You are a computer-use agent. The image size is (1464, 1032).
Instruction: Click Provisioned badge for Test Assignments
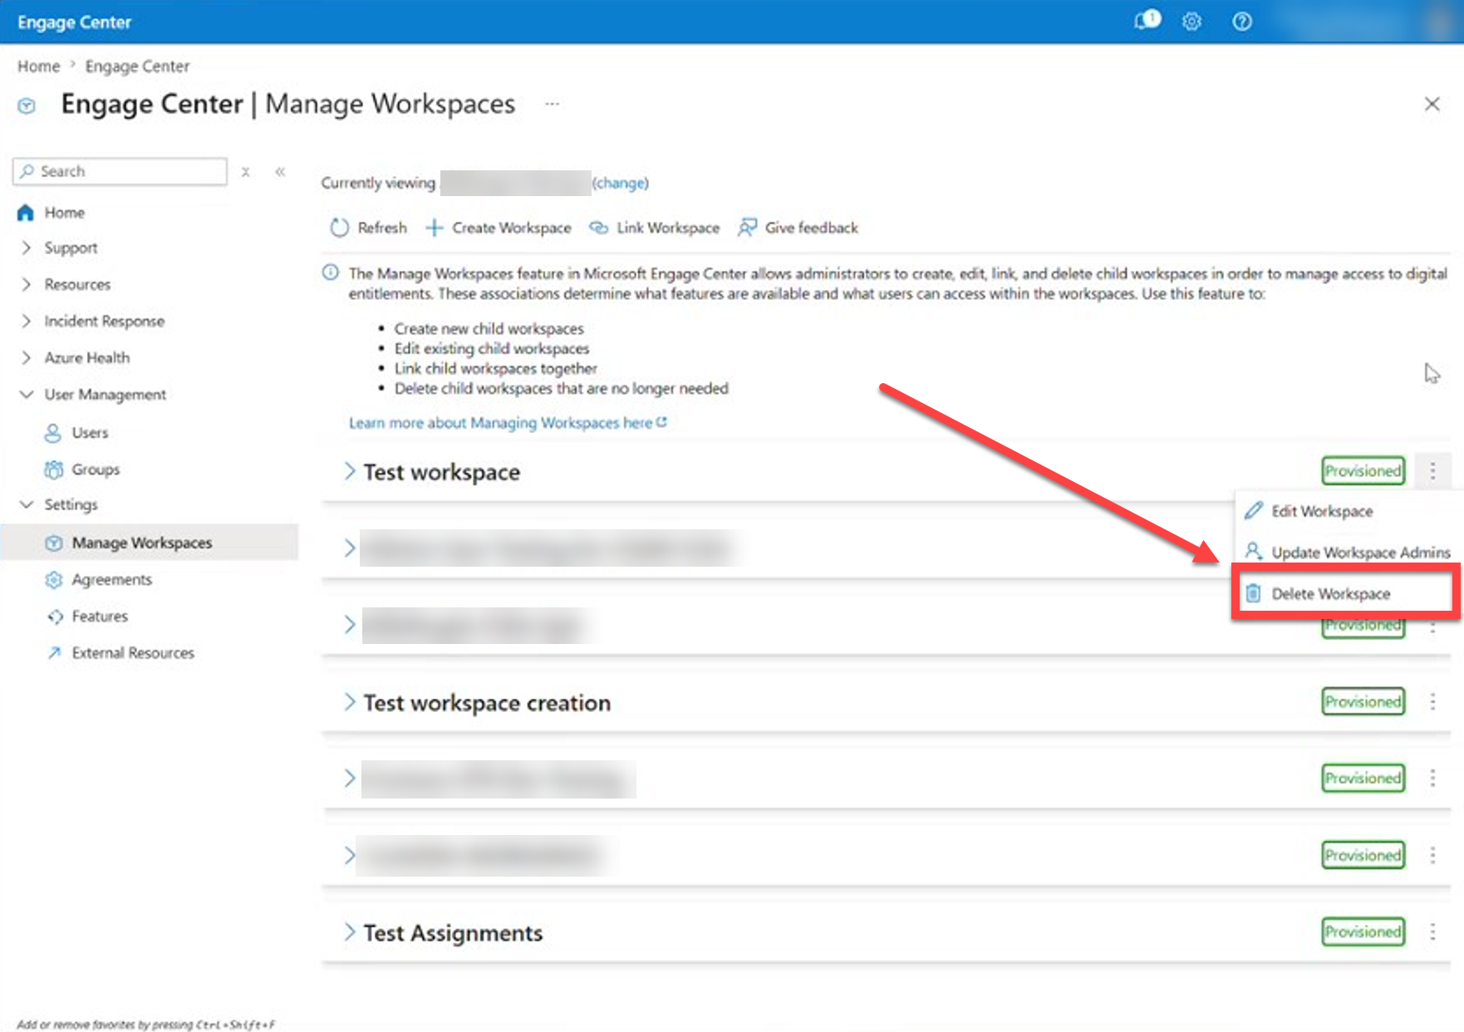tap(1363, 931)
